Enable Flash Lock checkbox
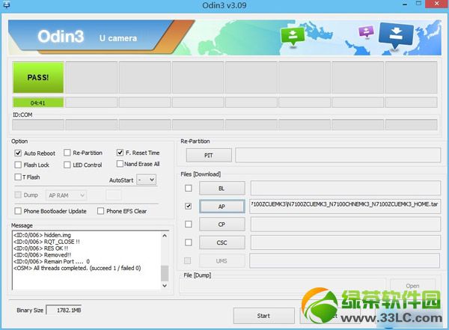This screenshot has width=449, height=330. pyautogui.click(x=18, y=165)
